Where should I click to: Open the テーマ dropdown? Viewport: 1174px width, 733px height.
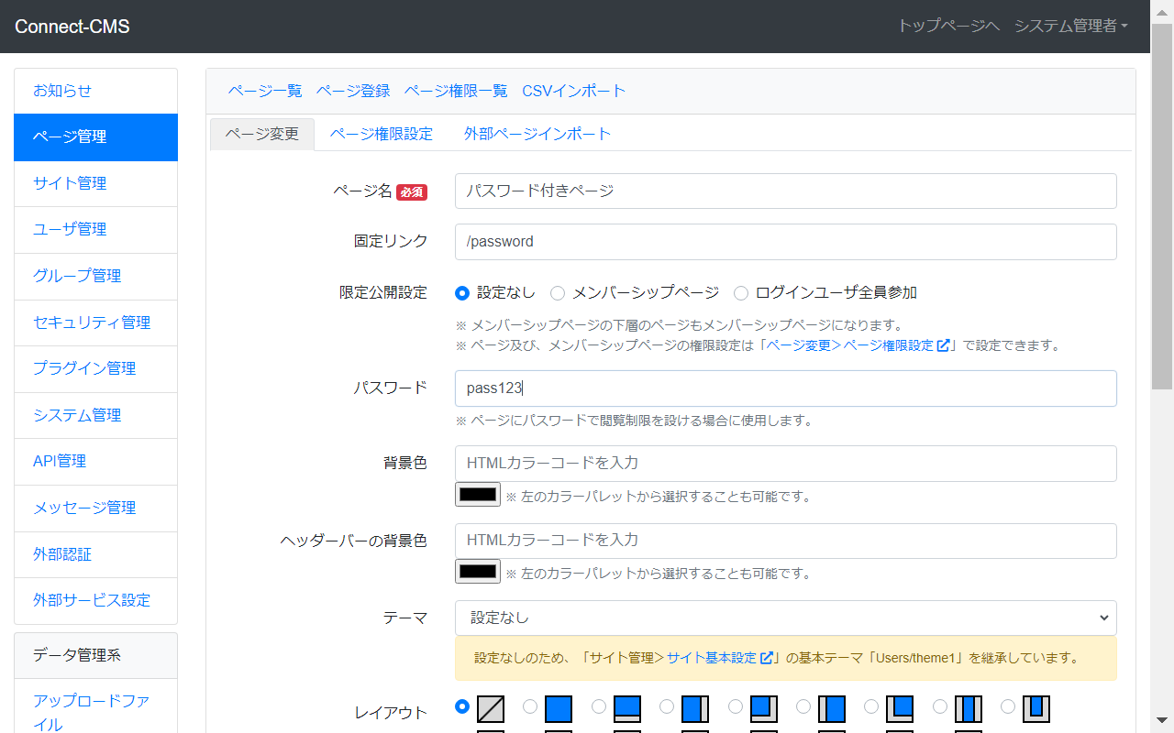[785, 618]
